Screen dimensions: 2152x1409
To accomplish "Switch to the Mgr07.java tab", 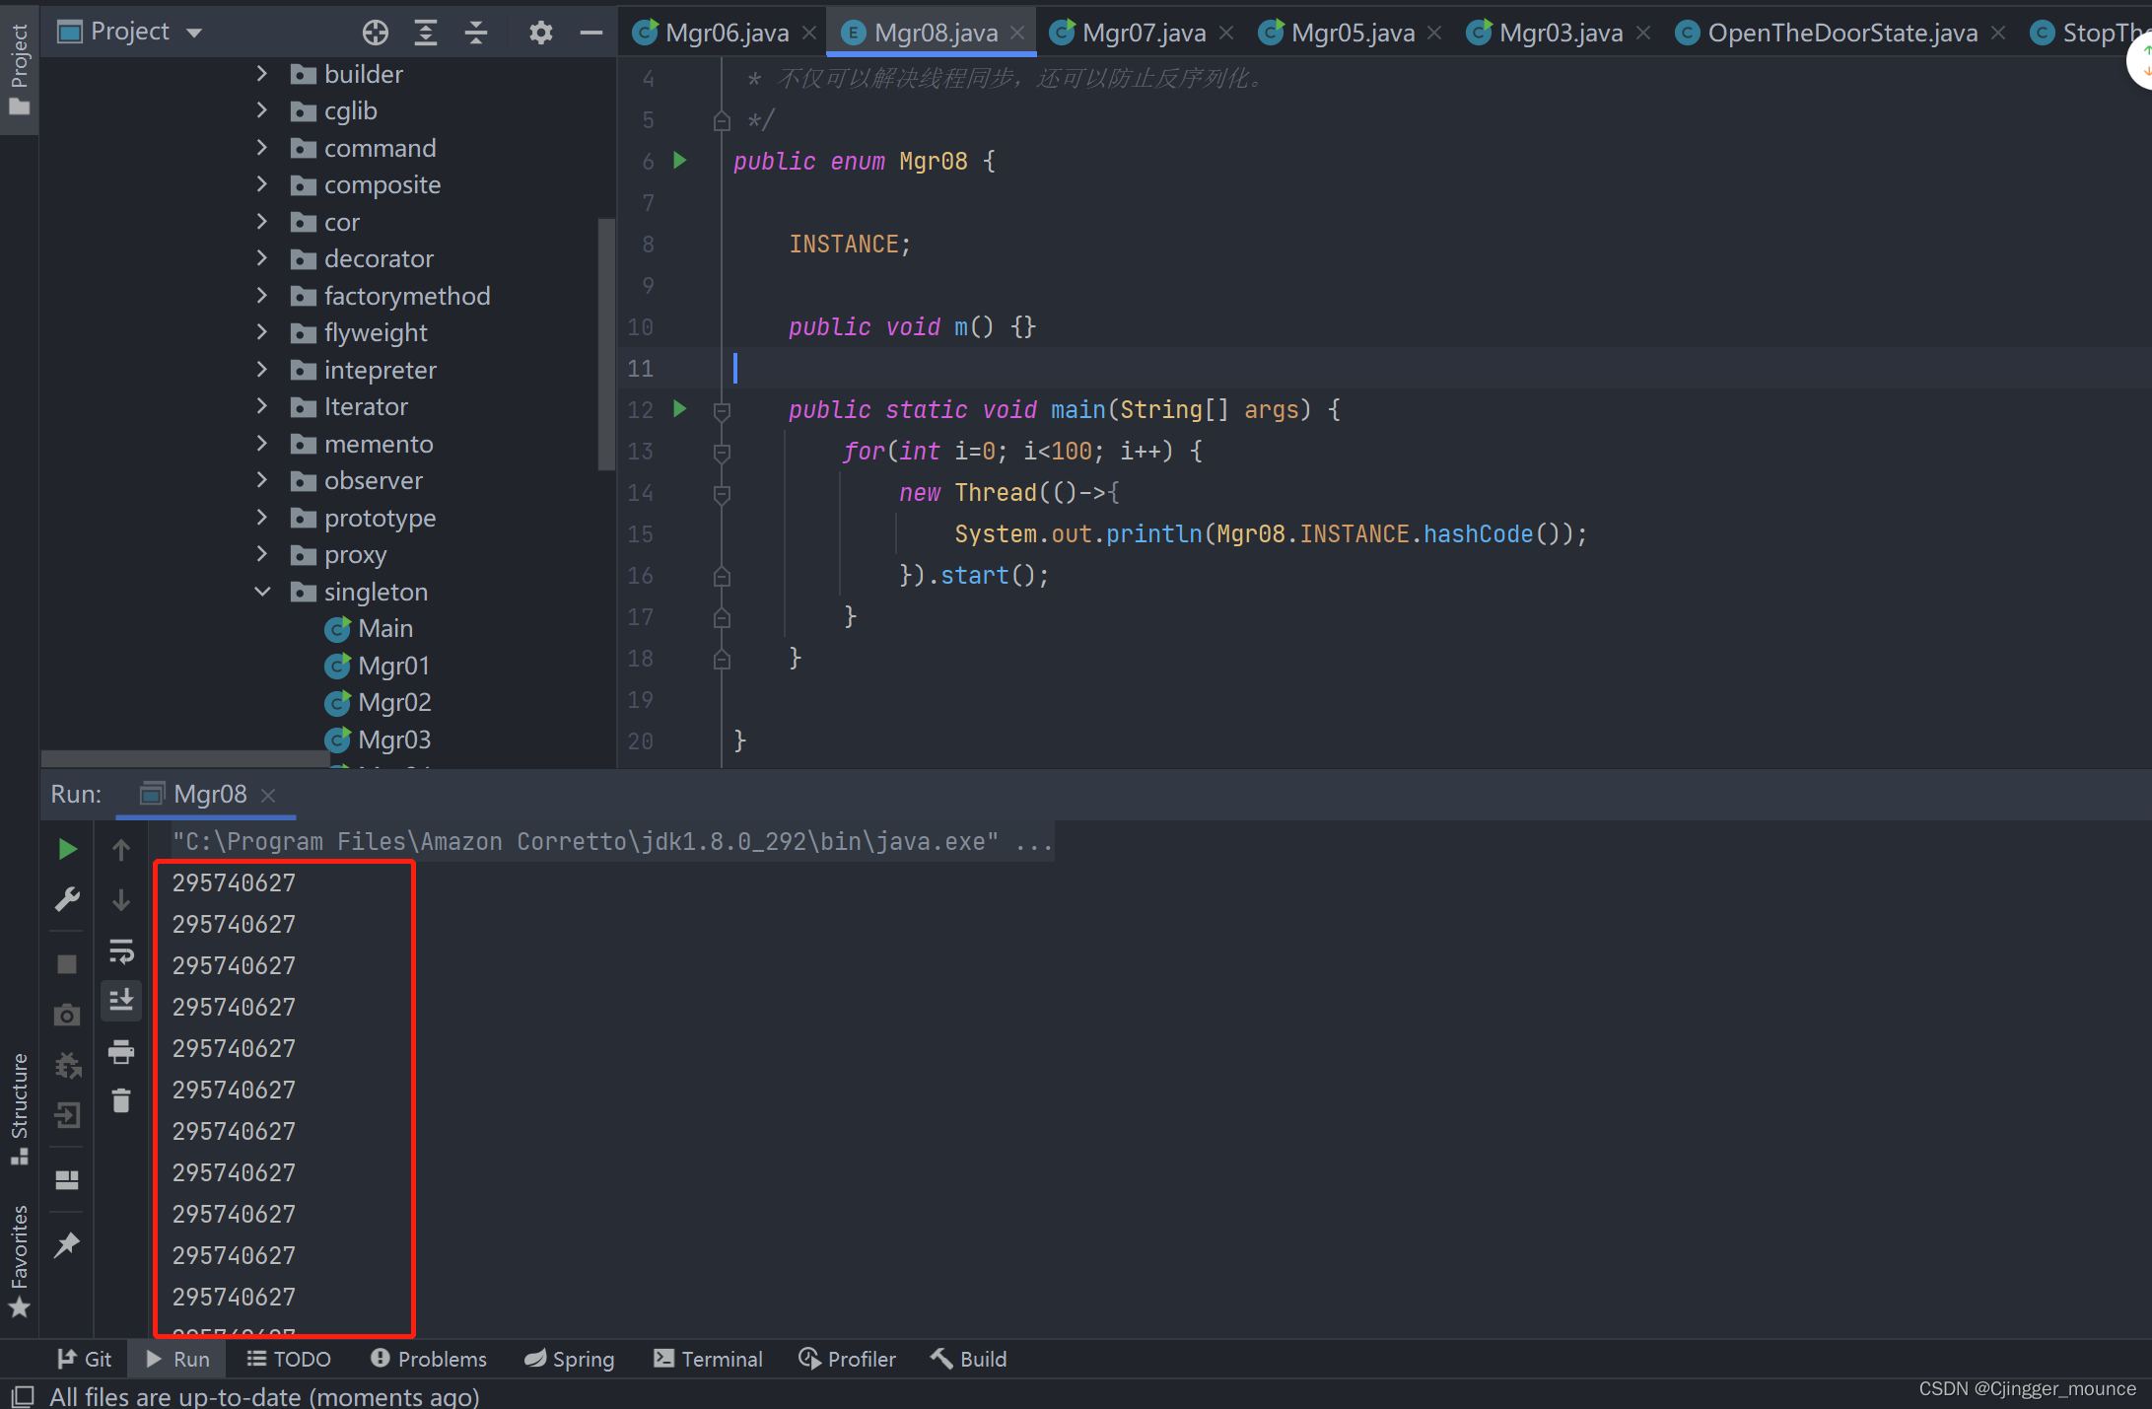I will [x=1143, y=33].
